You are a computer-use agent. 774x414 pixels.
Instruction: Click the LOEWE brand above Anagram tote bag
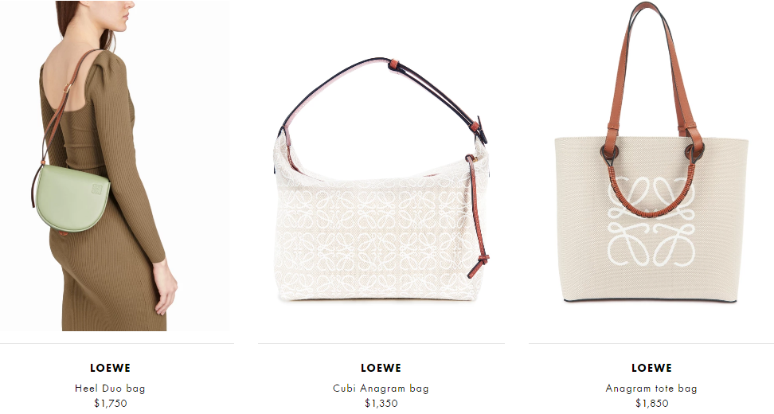tap(651, 368)
